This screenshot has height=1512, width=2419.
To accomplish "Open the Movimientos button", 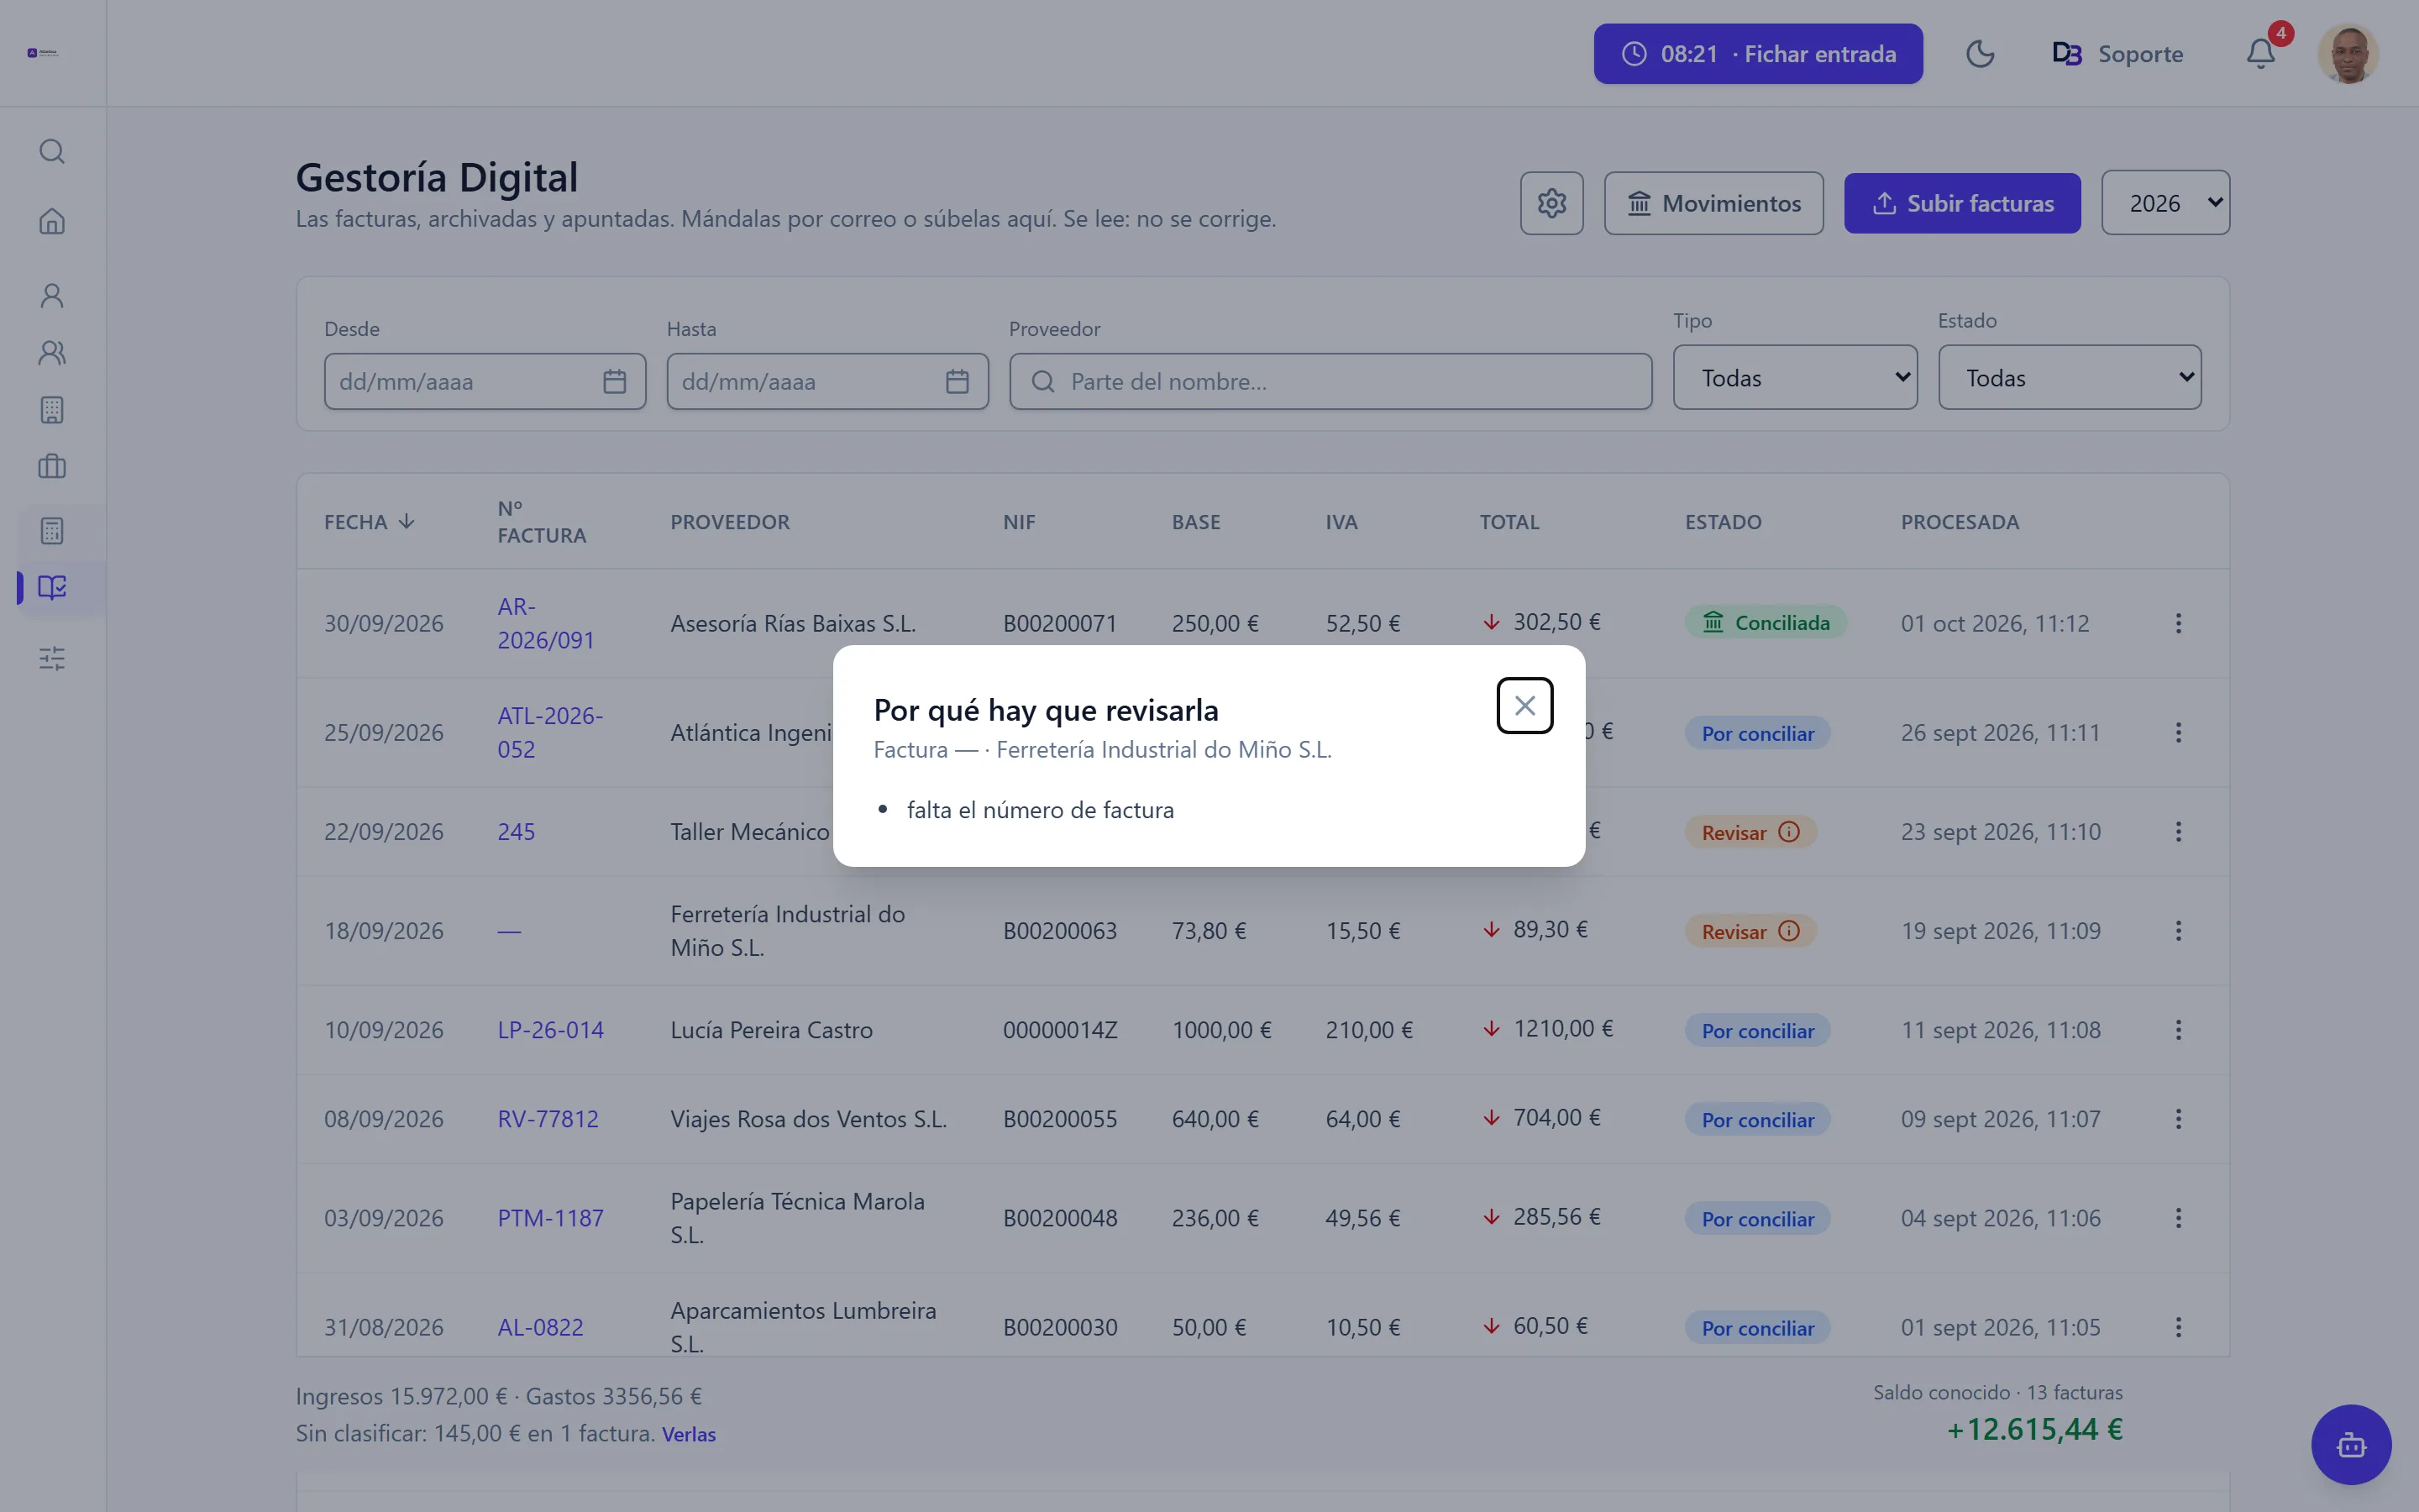I will pyautogui.click(x=1713, y=203).
